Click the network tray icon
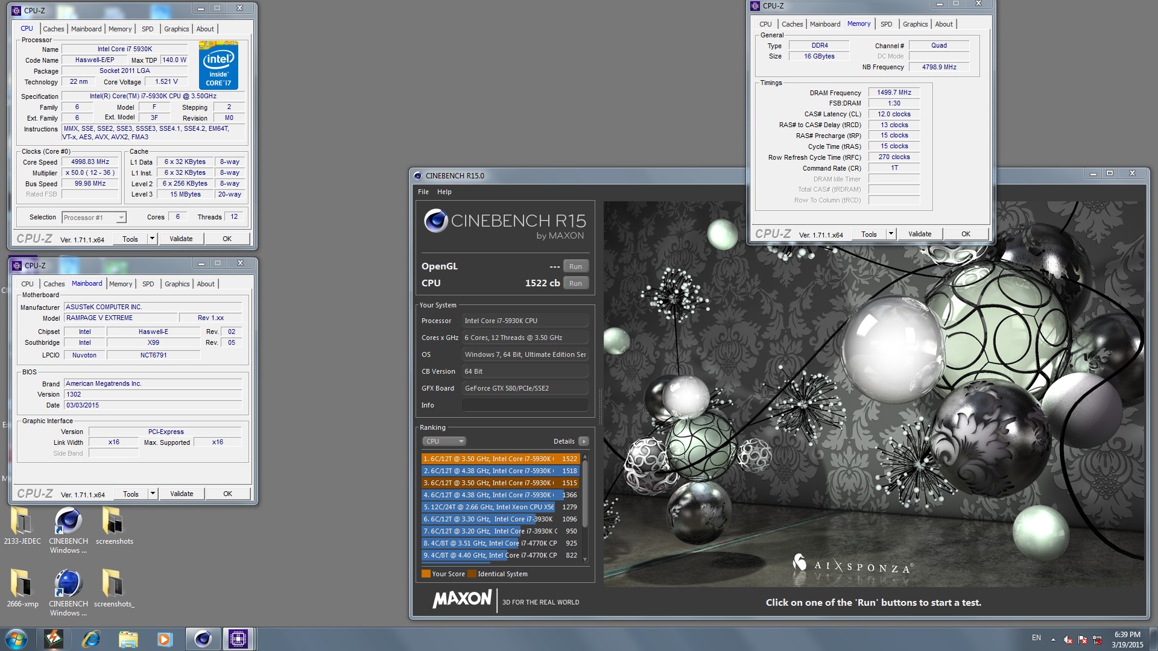The image size is (1158, 651). pyautogui.click(x=1097, y=640)
